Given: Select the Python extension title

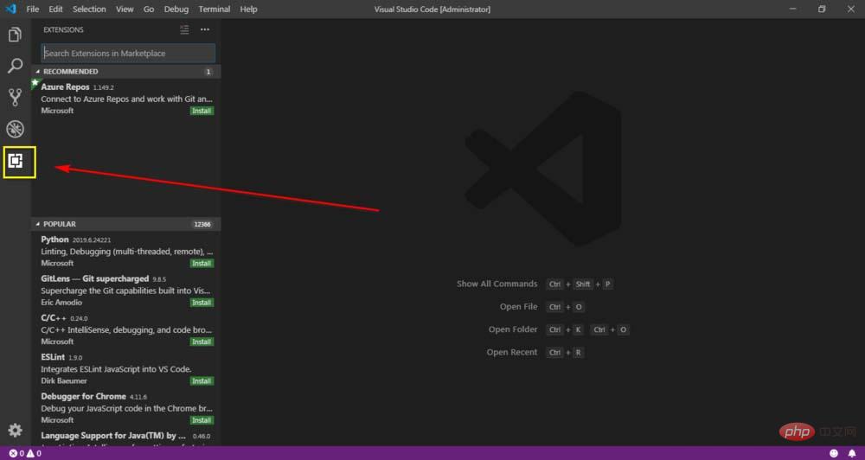Looking at the screenshot, I should pos(54,240).
